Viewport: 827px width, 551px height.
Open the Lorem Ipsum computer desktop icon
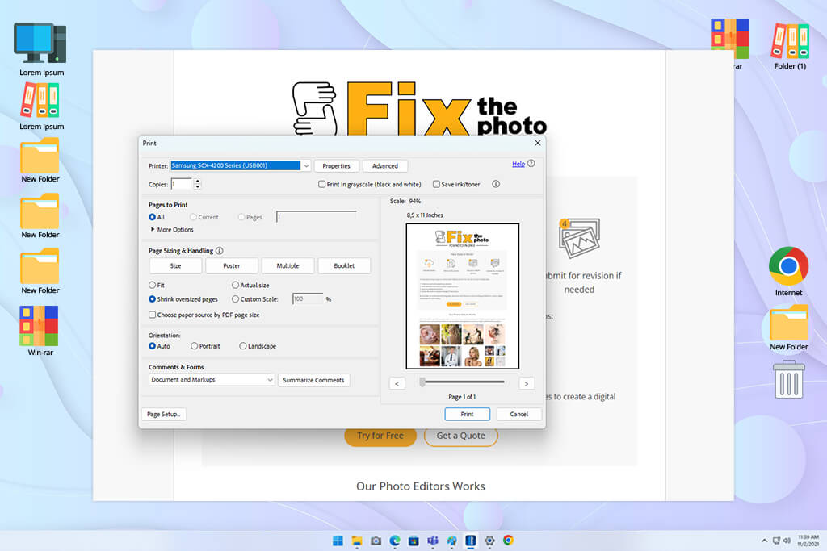pyautogui.click(x=40, y=44)
